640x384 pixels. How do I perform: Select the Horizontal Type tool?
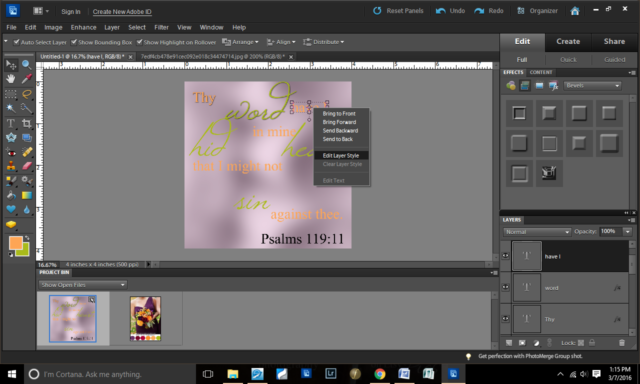coord(10,123)
